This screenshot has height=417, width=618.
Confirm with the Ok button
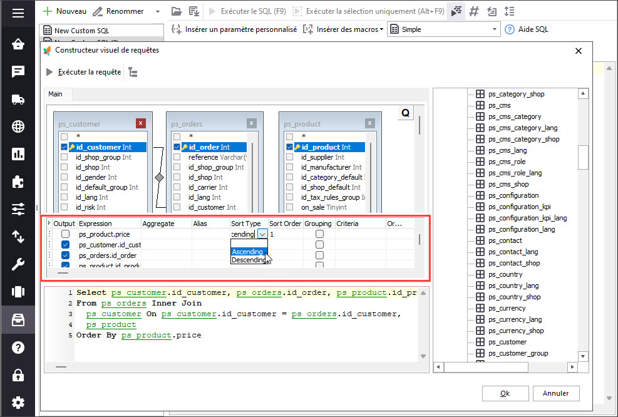(505, 393)
